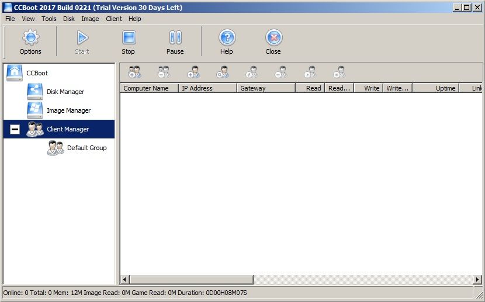Open the Image menu
This screenshot has width=485, height=302.
pos(90,19)
